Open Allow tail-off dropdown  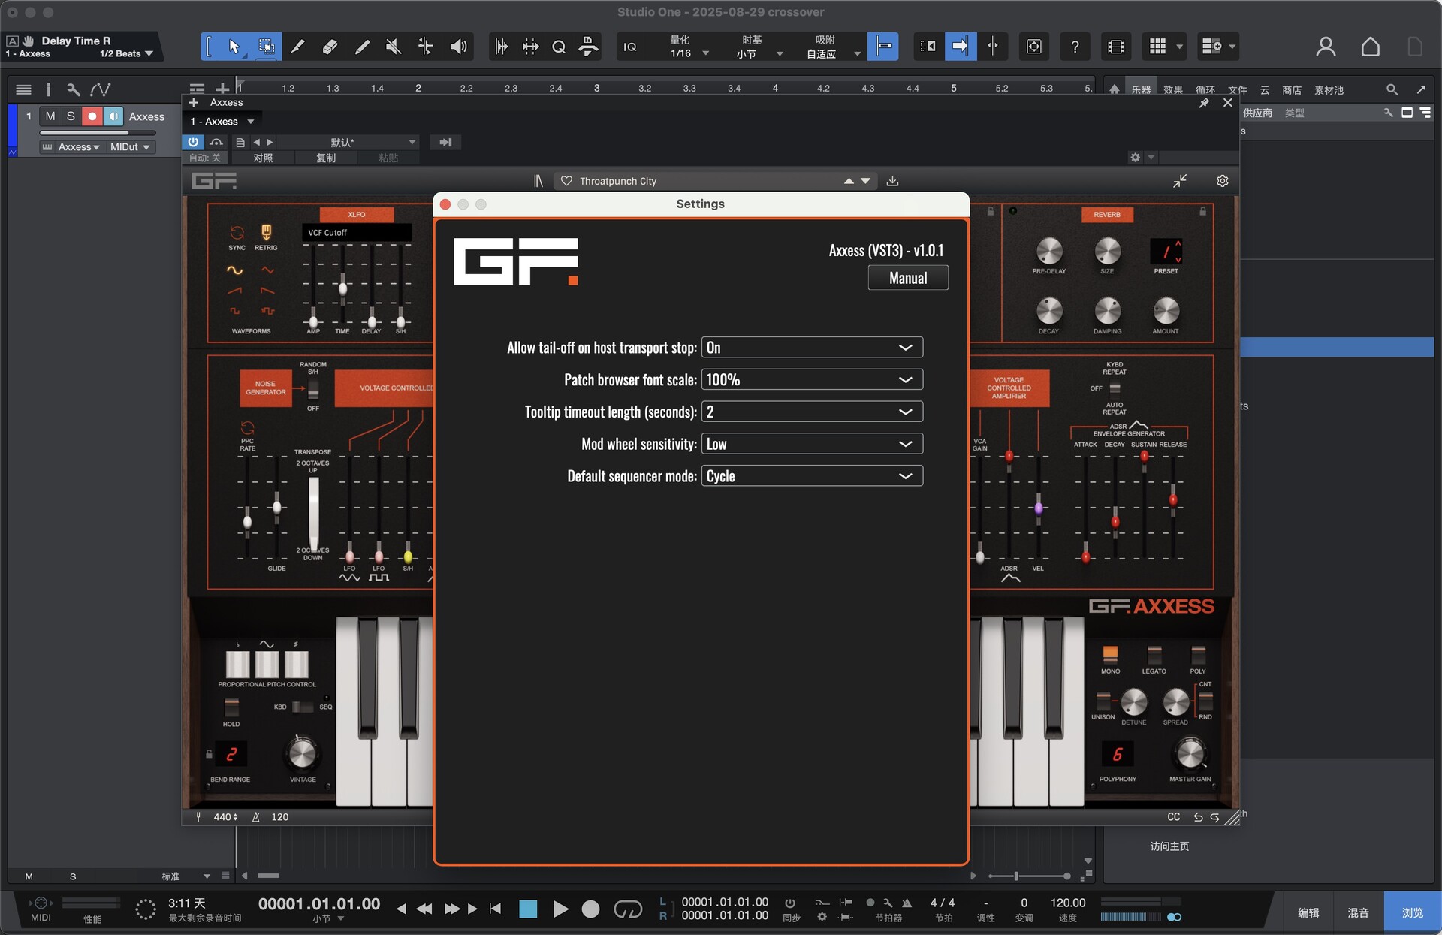pyautogui.click(x=812, y=347)
